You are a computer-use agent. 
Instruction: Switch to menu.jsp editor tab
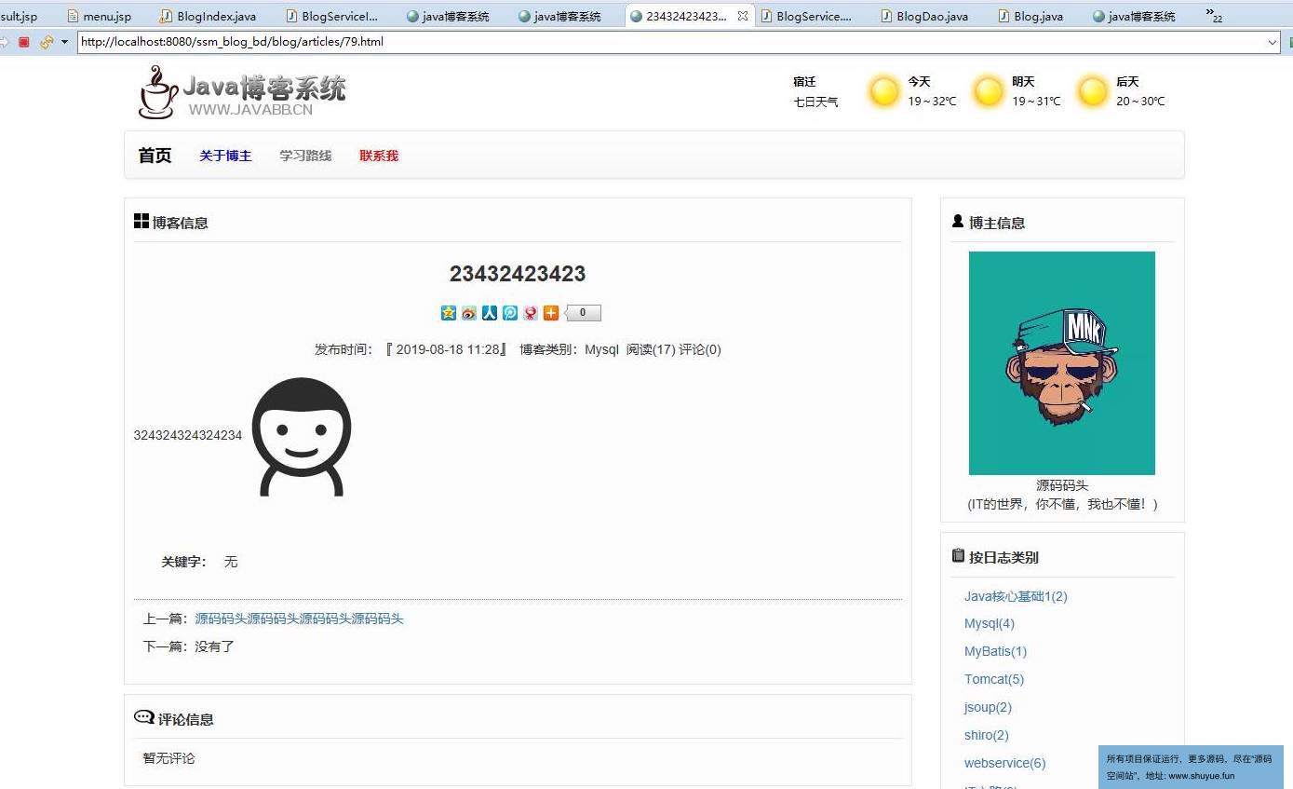click(99, 16)
